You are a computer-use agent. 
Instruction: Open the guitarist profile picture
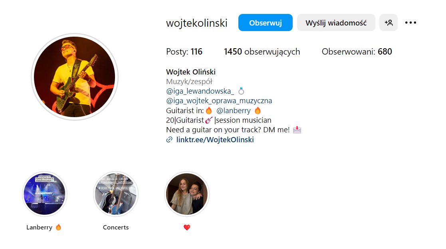pyautogui.click(x=75, y=76)
